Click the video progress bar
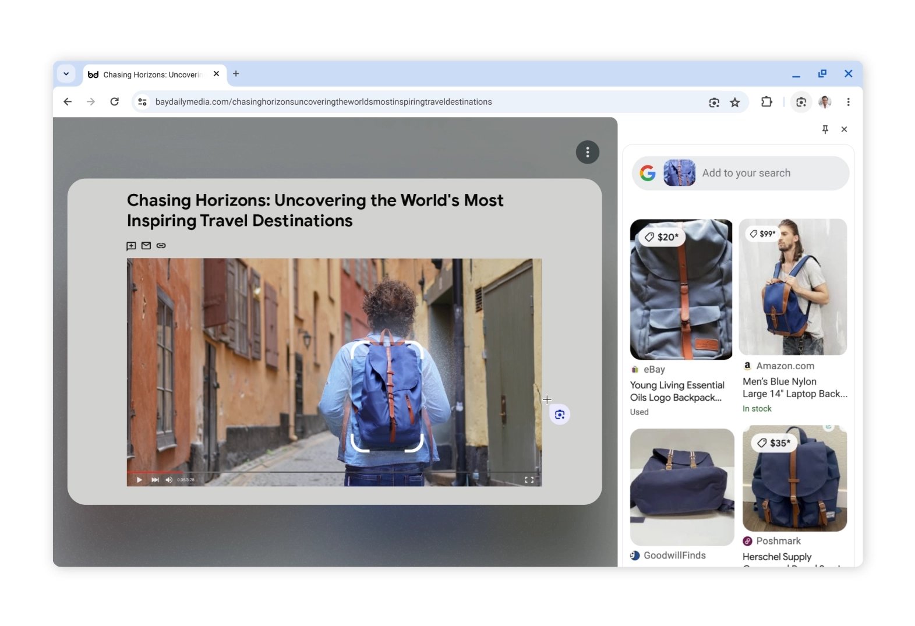Viewport: 915px width, 626px height. [334, 472]
